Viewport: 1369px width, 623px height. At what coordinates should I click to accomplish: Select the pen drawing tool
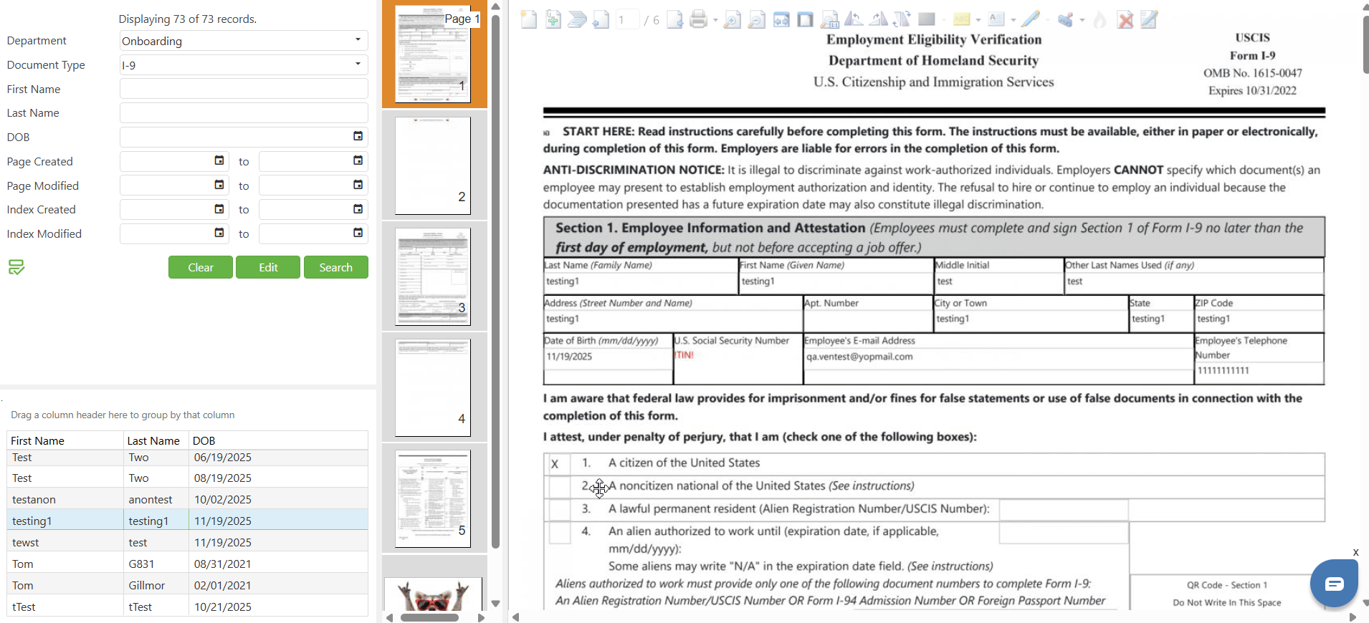[x=1031, y=19]
